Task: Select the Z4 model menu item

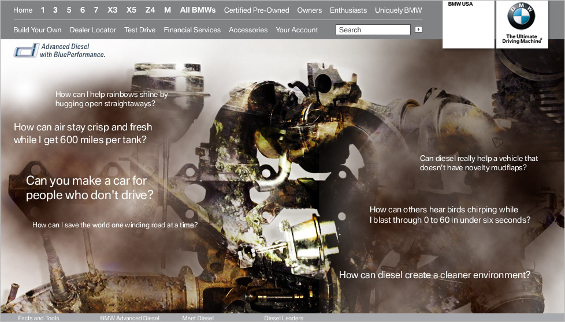Action: coord(150,10)
